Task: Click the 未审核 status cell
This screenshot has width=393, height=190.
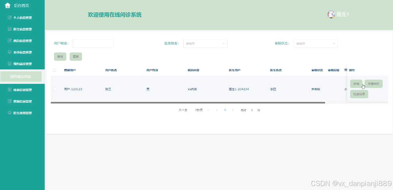Action: 316,89
